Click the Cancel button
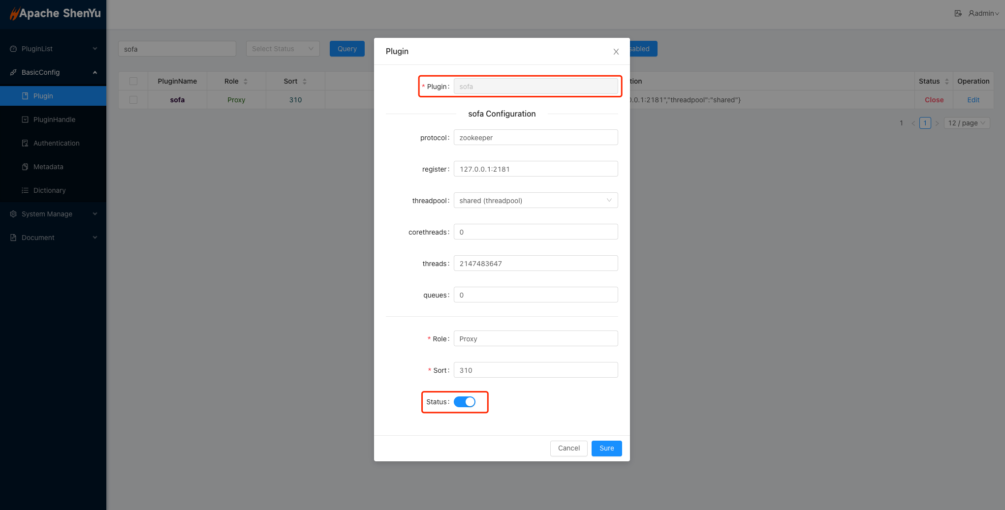Viewport: 1005px width, 510px height. [x=568, y=448]
